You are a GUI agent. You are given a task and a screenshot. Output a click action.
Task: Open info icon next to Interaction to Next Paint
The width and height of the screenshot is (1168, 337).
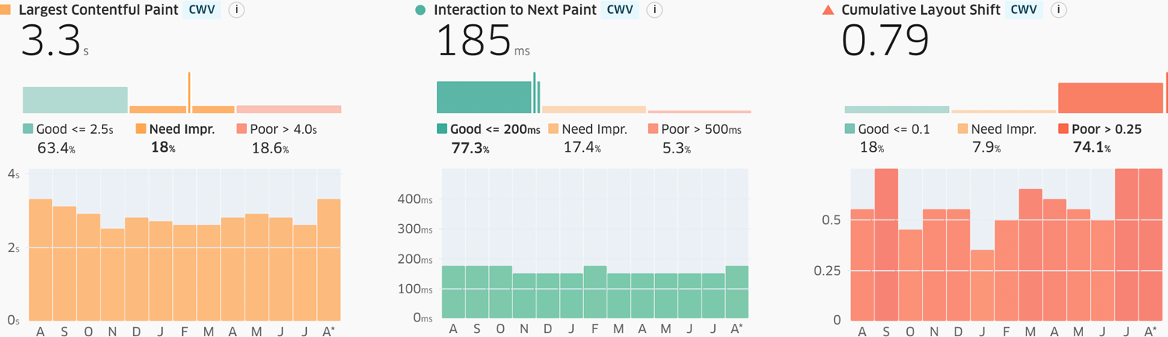pyautogui.click(x=654, y=10)
